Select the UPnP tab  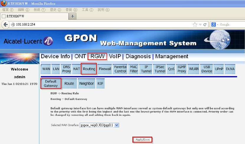point(219,69)
